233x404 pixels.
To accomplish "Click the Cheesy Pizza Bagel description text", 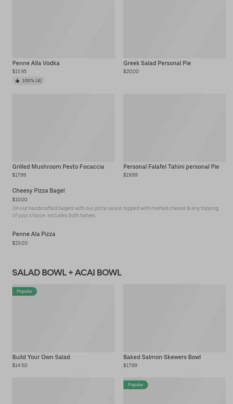I will click(115, 212).
